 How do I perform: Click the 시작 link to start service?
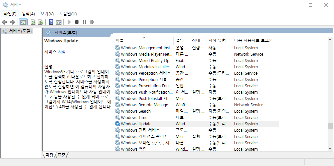(x=62, y=52)
